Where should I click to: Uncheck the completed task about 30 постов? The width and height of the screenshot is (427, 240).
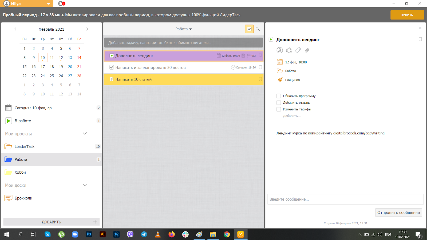point(112,67)
